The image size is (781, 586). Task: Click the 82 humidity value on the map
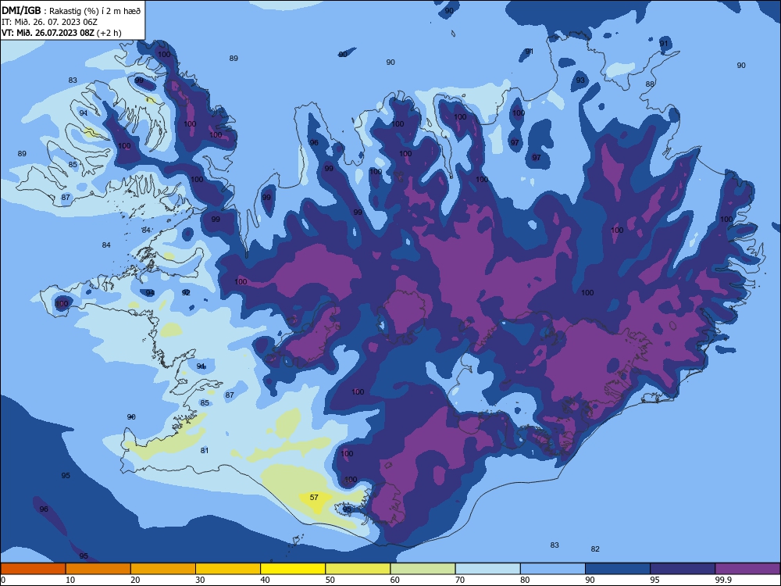[x=595, y=549]
